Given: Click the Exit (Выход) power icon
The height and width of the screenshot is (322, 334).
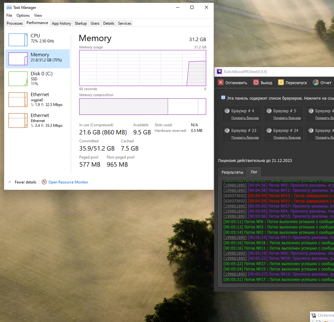Looking at the screenshot, I should [256, 83].
